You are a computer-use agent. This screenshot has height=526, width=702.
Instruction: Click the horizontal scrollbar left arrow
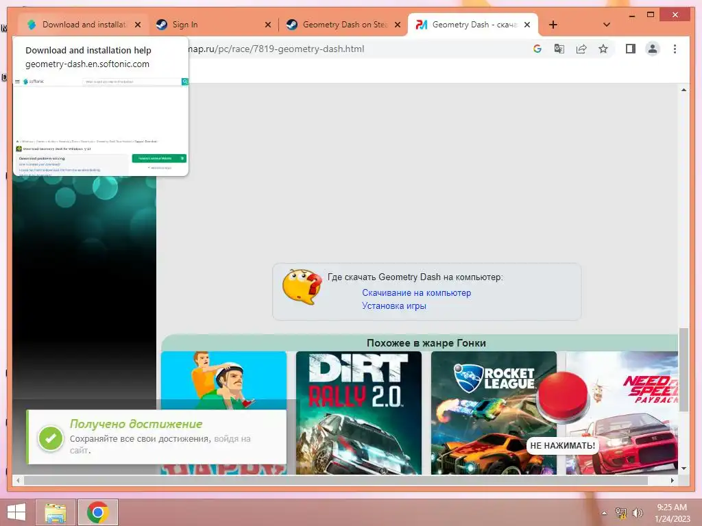18,480
